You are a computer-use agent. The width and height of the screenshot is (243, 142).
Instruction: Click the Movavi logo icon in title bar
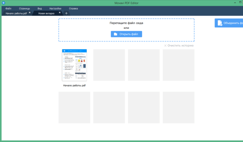point(3,3)
